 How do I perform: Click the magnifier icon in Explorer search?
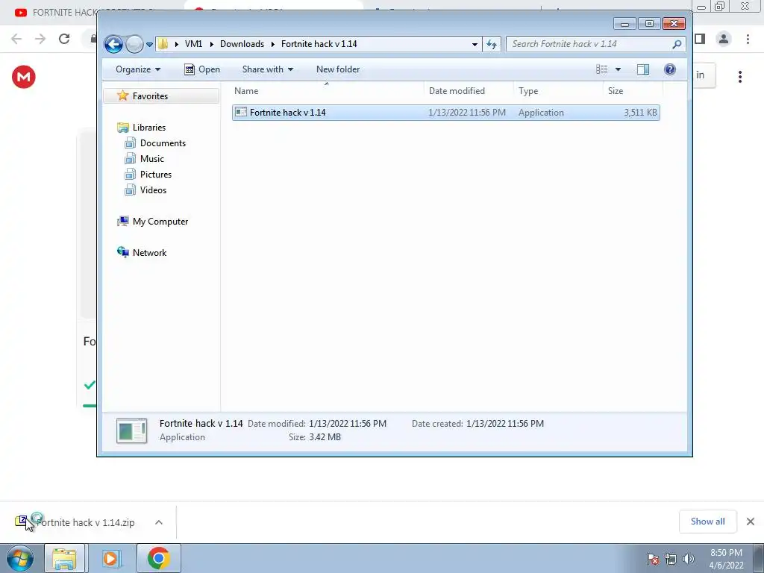click(677, 44)
